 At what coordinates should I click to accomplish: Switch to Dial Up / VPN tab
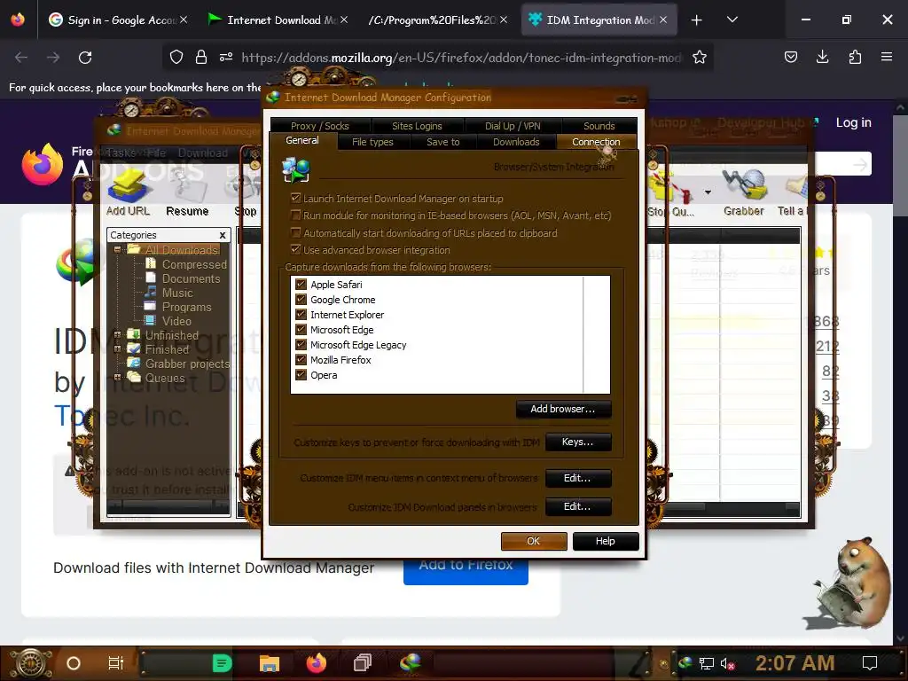[x=513, y=126]
